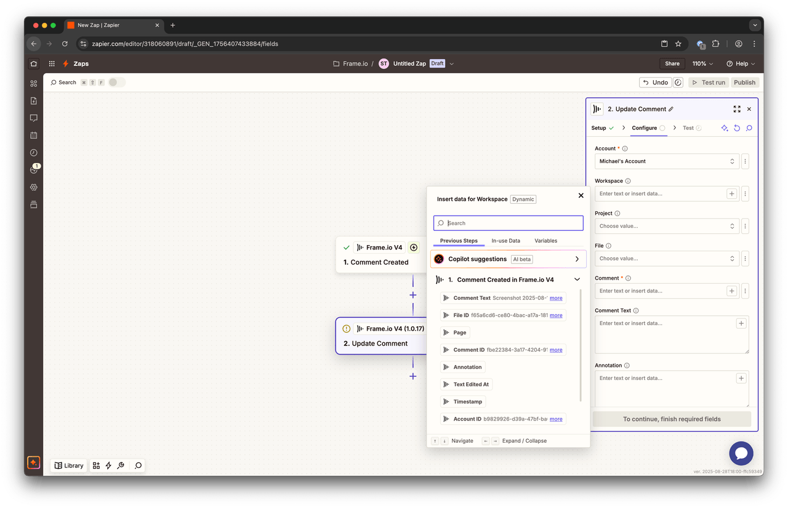Click the lightning bolt icon in bottom toolbar
This screenshot has height=508, width=788.
[108, 466]
